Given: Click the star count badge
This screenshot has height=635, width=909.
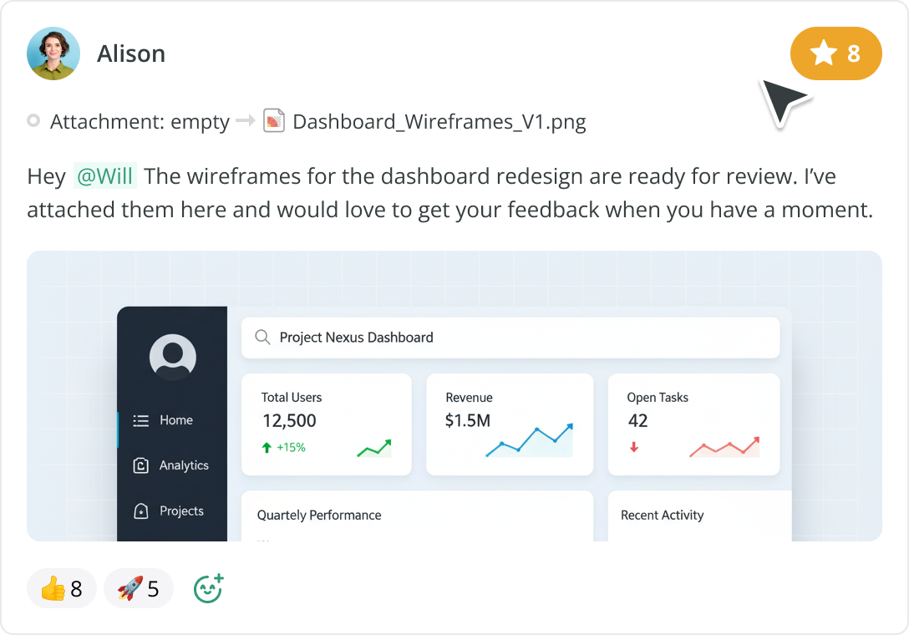Looking at the screenshot, I should tap(835, 53).
